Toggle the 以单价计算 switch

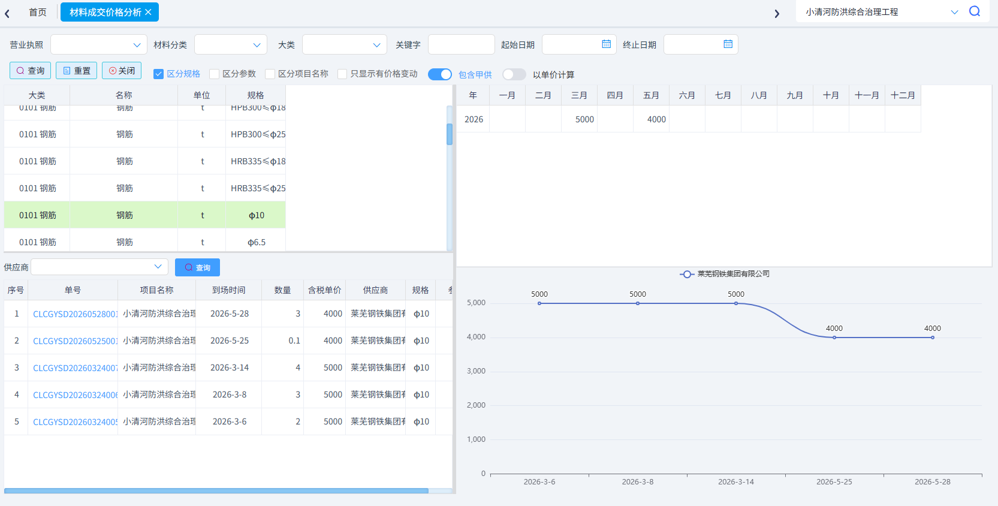[x=514, y=74]
